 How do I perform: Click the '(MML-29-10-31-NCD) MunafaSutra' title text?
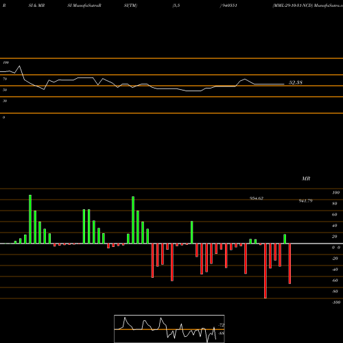[307, 5]
